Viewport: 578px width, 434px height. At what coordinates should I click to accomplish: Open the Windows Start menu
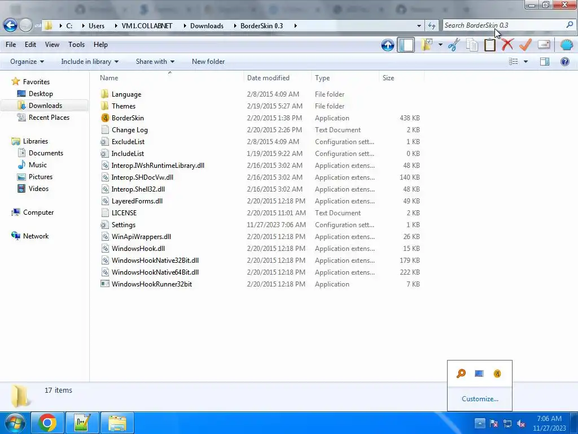pyautogui.click(x=15, y=423)
